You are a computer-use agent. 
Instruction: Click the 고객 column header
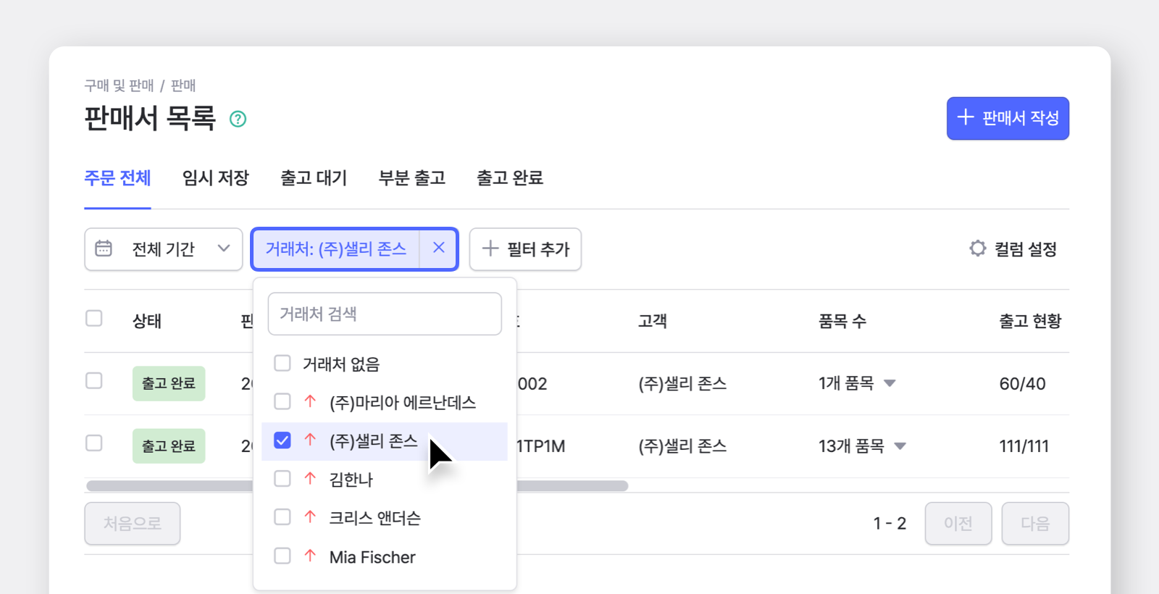(653, 321)
